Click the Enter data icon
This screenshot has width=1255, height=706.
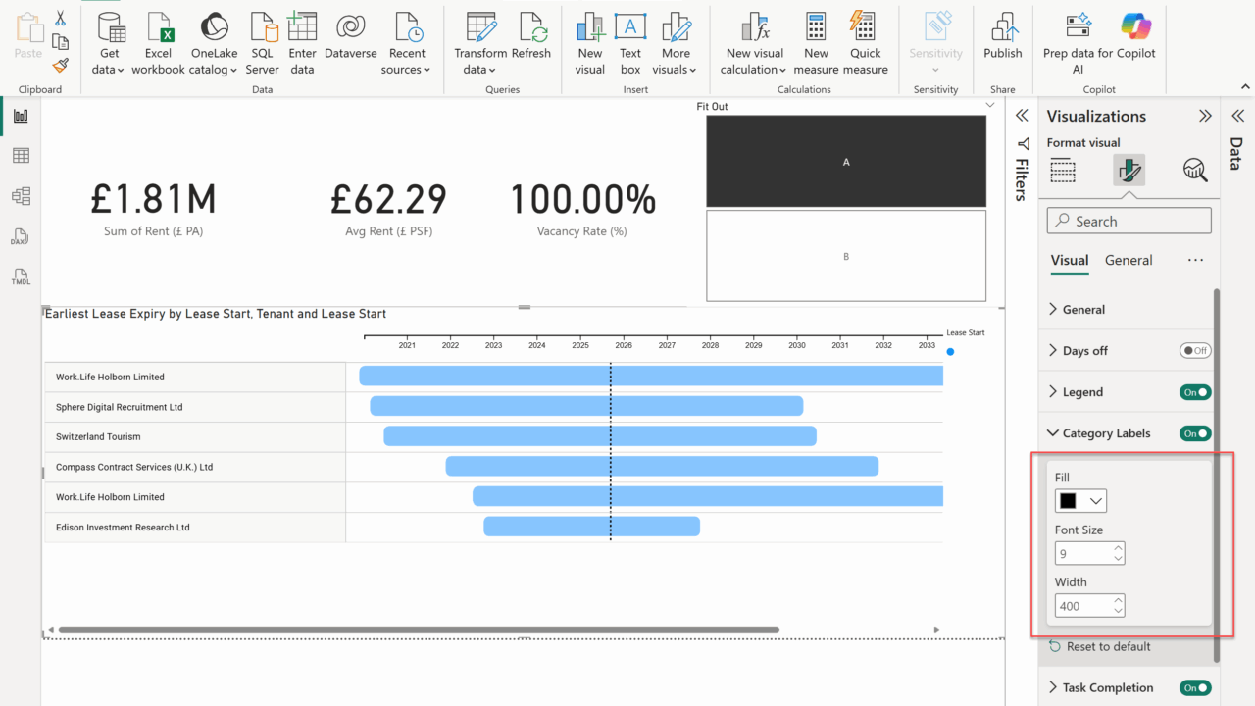click(302, 26)
